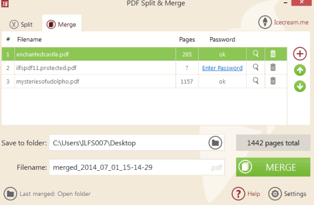Preview ilfspdf11.protected.pdf with its magnifier icon
The height and width of the screenshot is (205, 314).
(256, 67)
